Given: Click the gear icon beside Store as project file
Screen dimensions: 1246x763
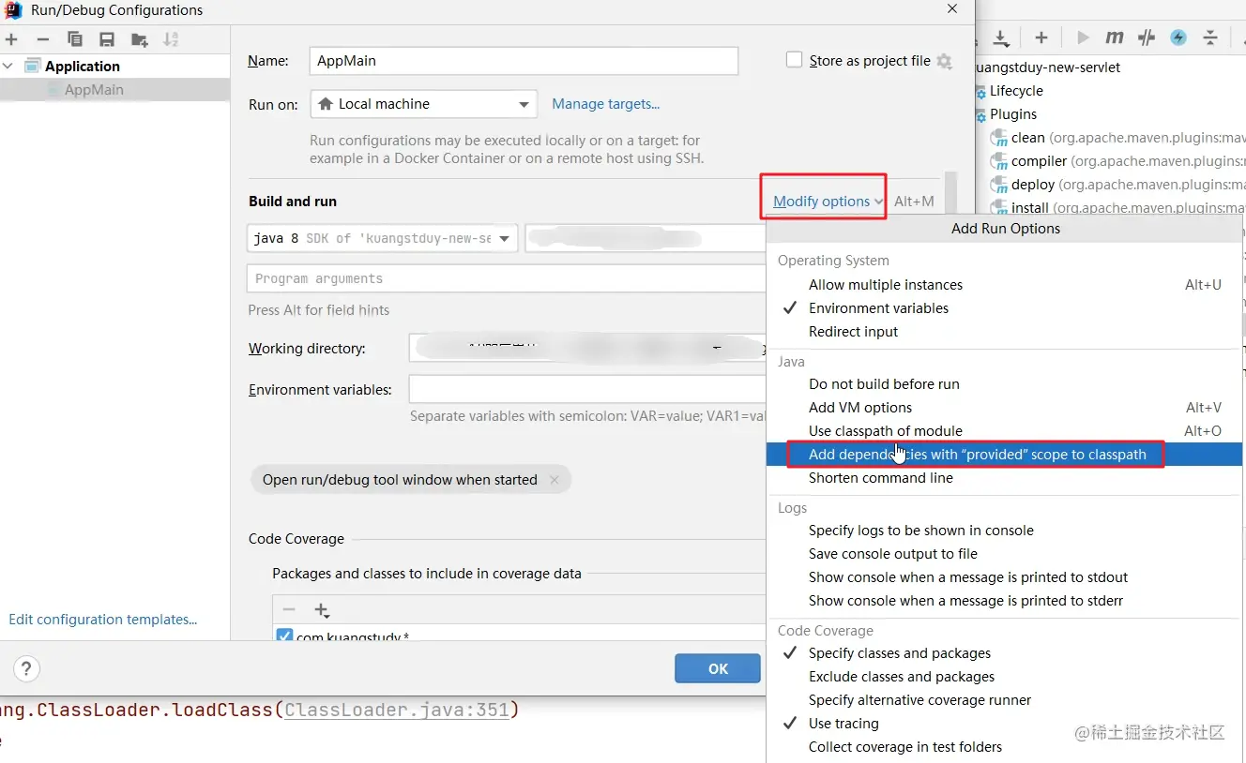Looking at the screenshot, I should 944,61.
